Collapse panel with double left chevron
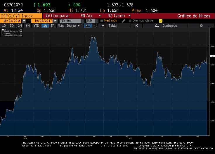This screenshot has height=154, width=215. (136, 26)
